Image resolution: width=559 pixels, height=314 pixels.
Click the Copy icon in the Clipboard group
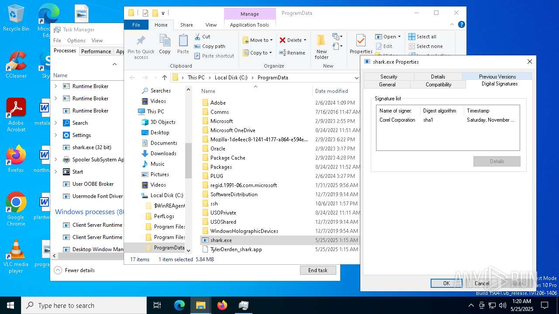pyautogui.click(x=165, y=41)
